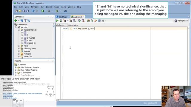Expand the PLANT table node

tap(22, 40)
